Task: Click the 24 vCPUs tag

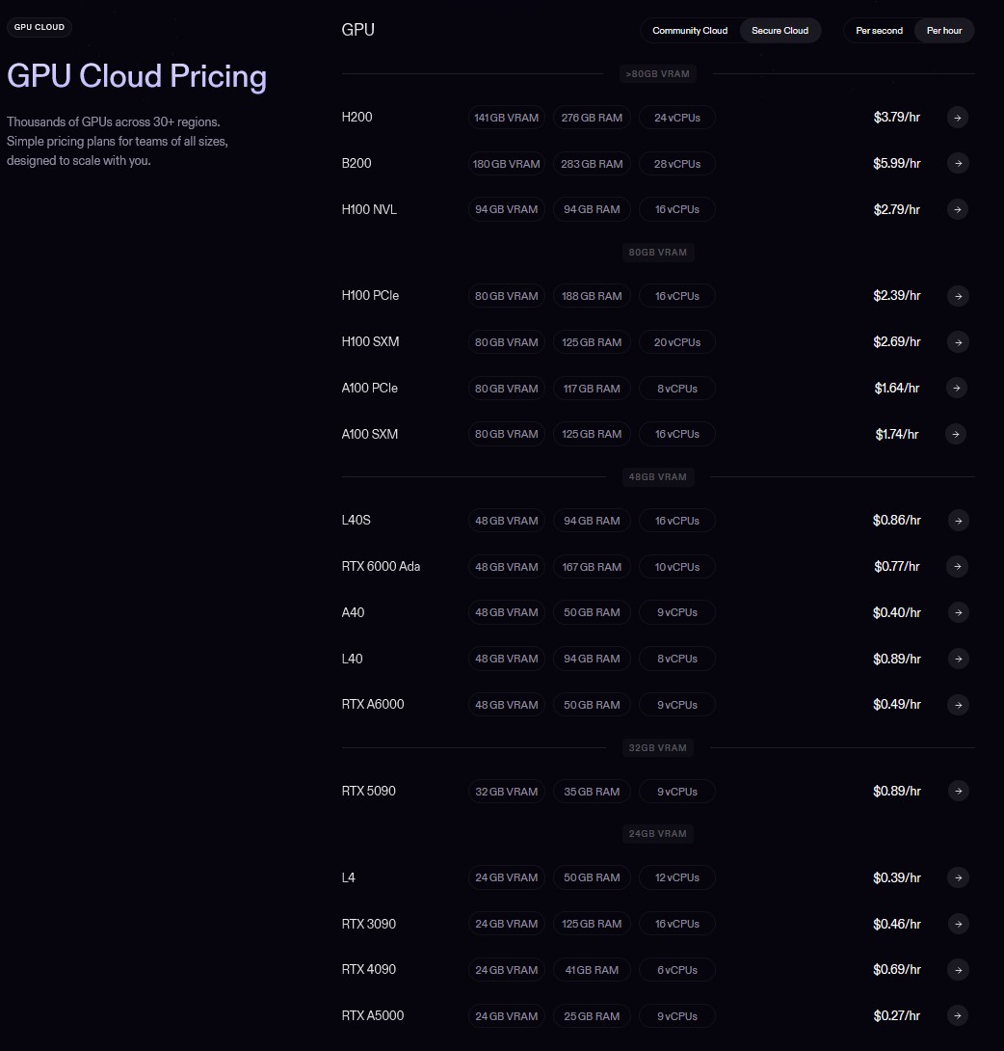Action: (677, 118)
